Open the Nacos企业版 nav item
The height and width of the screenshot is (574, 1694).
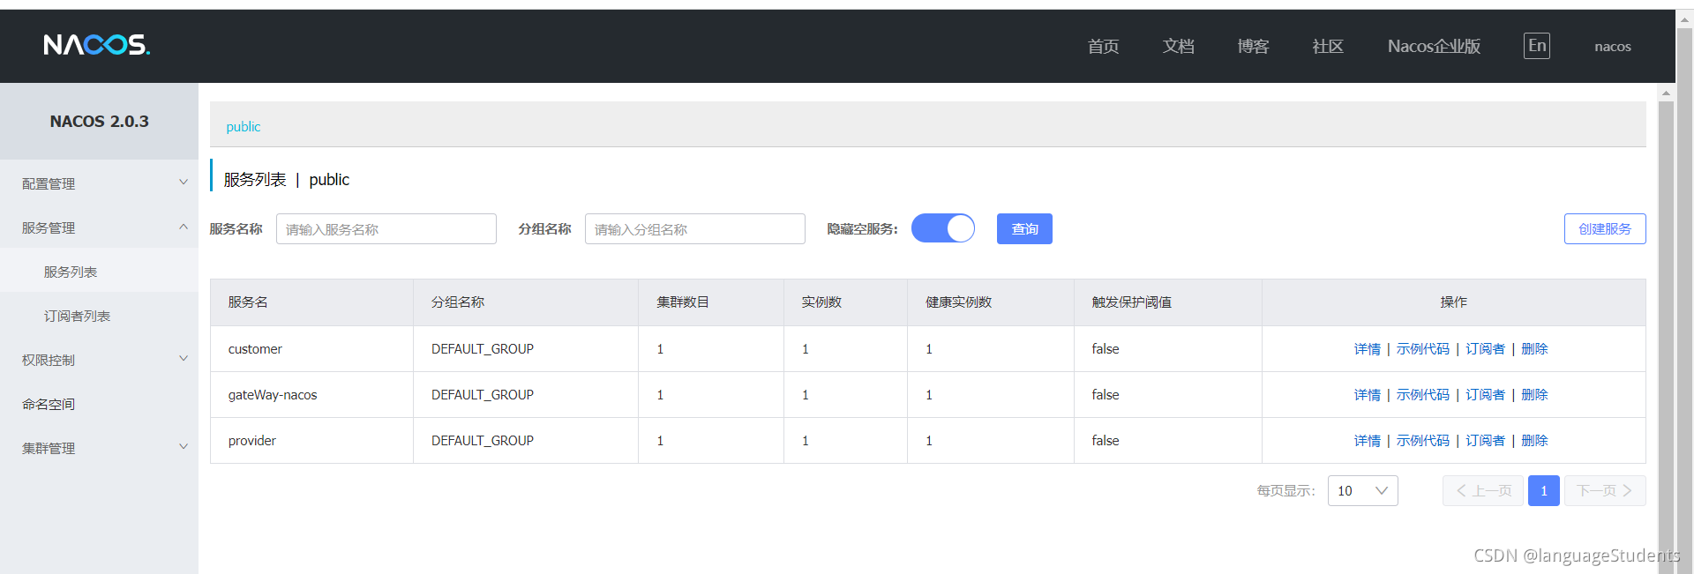click(1434, 47)
